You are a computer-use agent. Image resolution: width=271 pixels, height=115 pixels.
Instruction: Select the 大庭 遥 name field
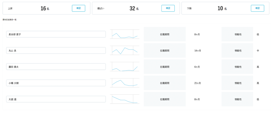coord(56,99)
